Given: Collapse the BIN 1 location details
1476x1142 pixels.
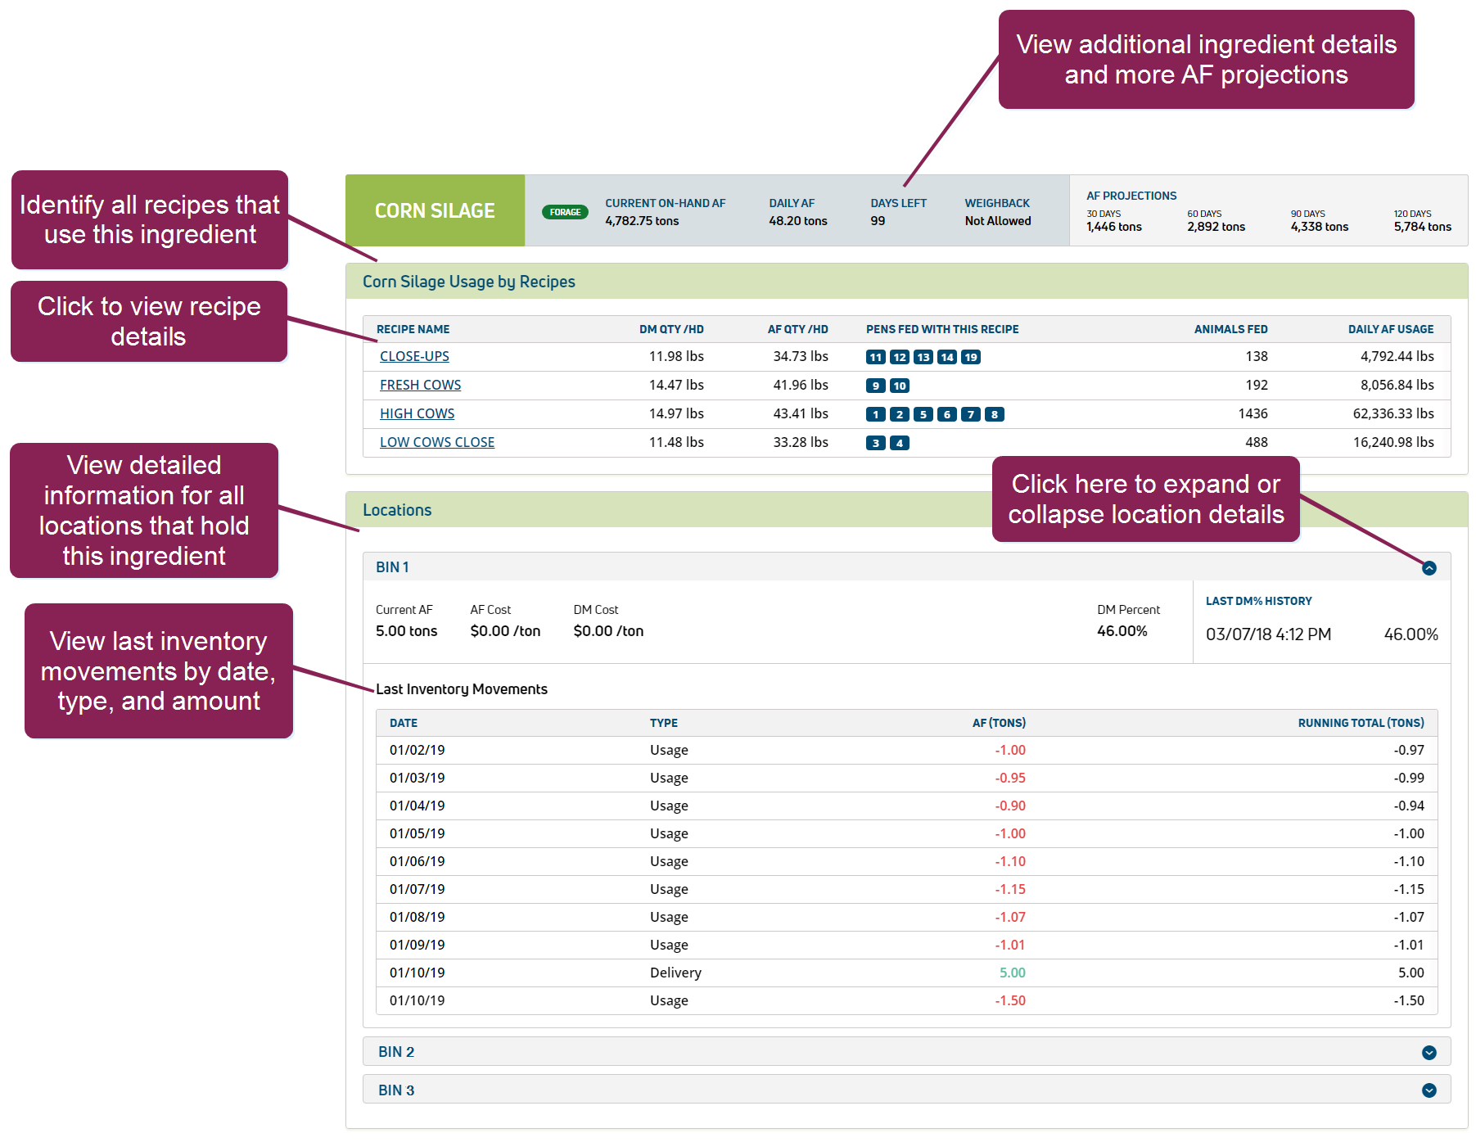Looking at the screenshot, I should coord(1429,568).
